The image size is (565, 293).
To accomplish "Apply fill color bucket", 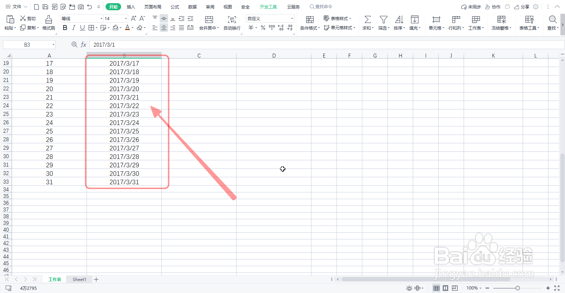I will click(115, 28).
